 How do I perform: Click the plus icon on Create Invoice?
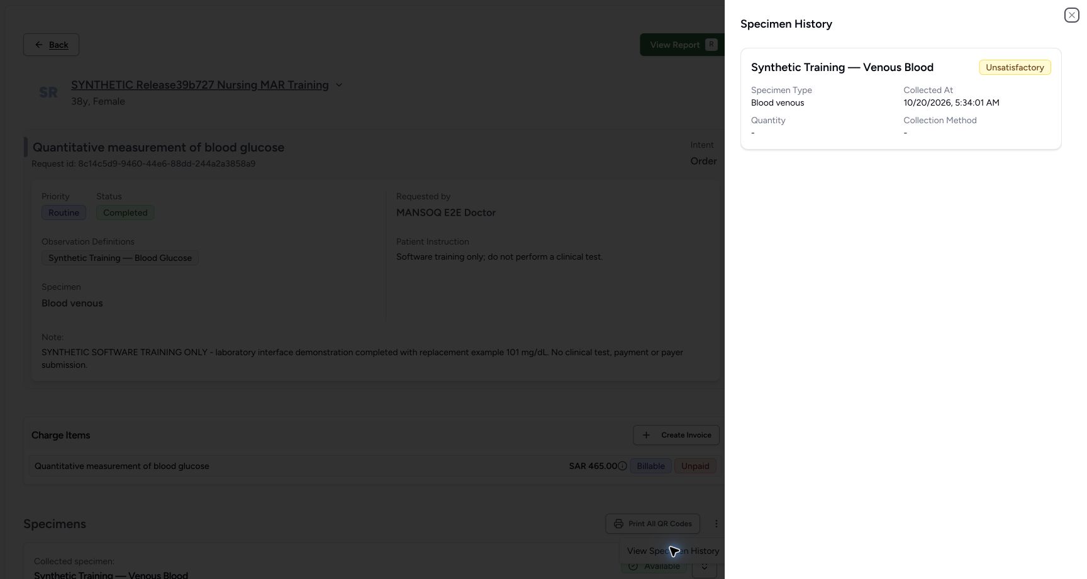pos(646,435)
